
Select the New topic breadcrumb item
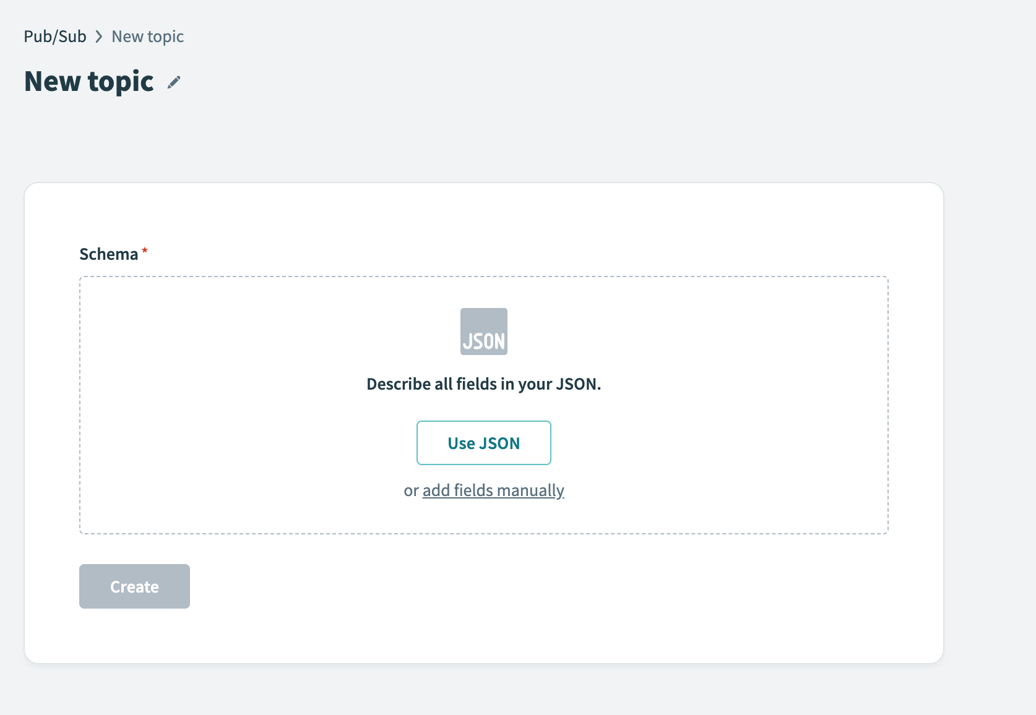147,37
